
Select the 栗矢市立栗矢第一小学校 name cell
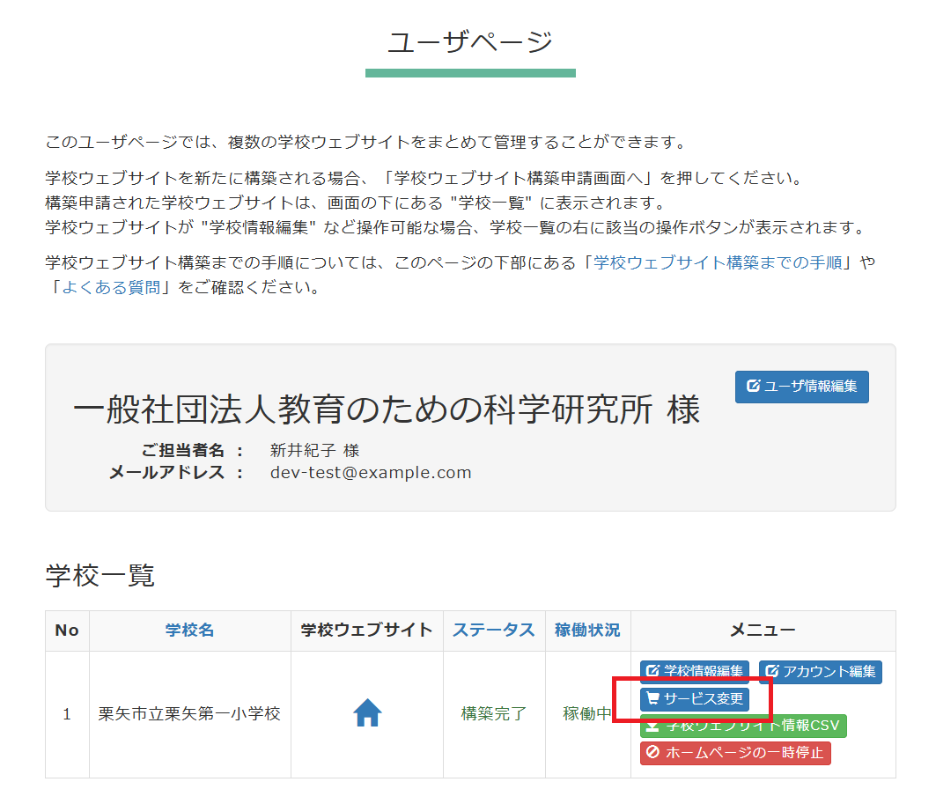(189, 714)
